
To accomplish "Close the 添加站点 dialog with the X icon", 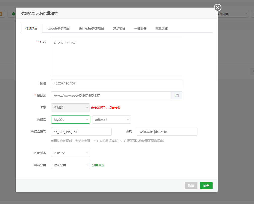I will pos(218,8).
